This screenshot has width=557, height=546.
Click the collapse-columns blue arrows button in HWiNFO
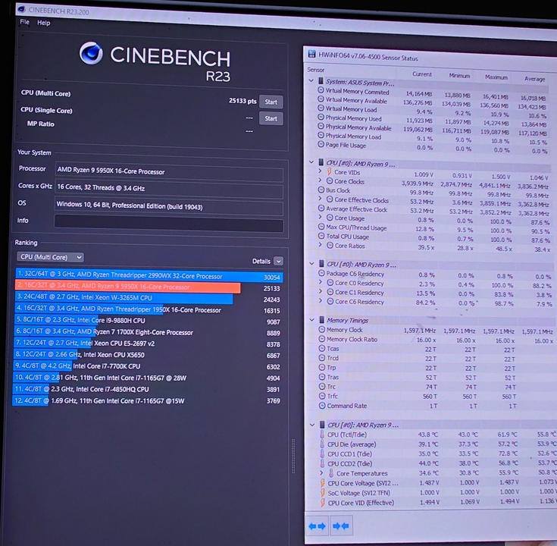(341, 526)
